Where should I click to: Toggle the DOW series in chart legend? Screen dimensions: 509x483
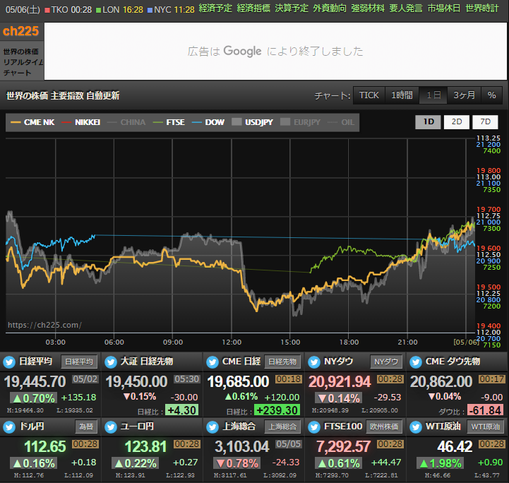(x=208, y=122)
